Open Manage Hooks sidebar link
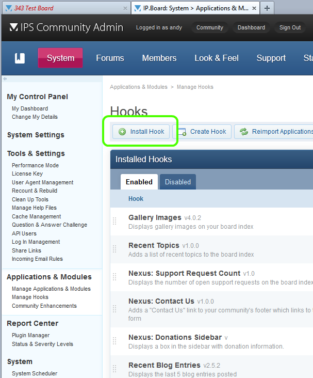 (30, 297)
